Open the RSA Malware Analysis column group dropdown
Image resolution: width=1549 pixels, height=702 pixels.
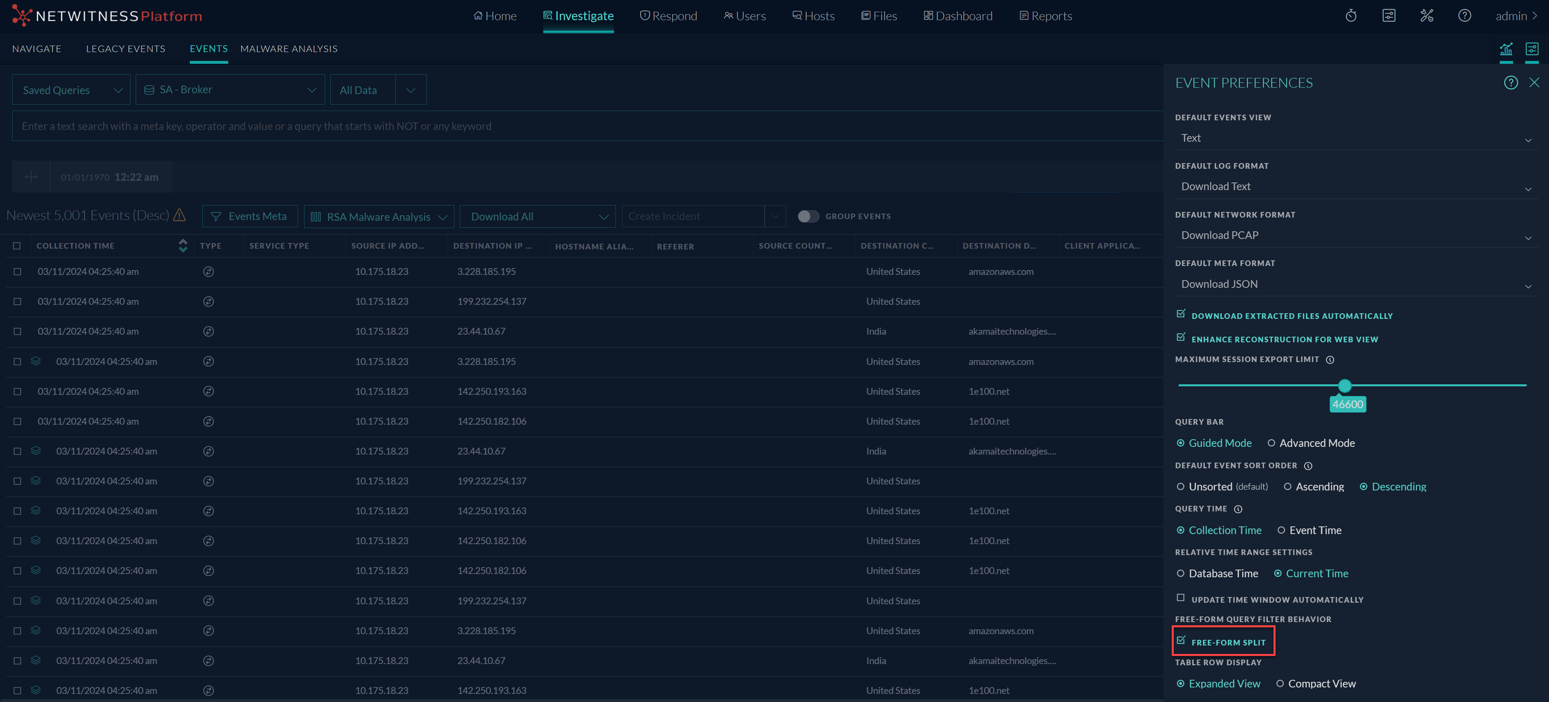(379, 217)
